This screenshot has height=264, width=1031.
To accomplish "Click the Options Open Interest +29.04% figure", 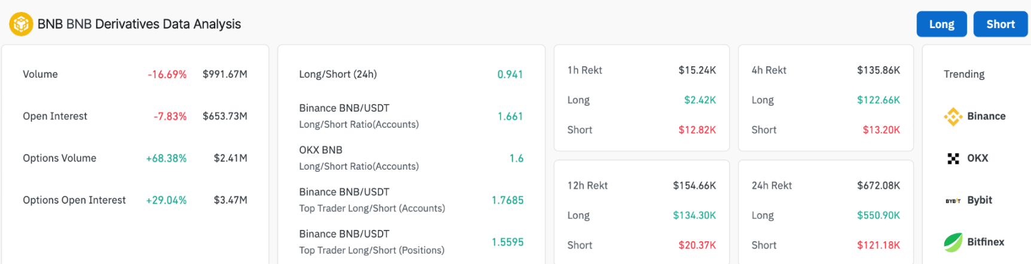I will pyautogui.click(x=166, y=200).
